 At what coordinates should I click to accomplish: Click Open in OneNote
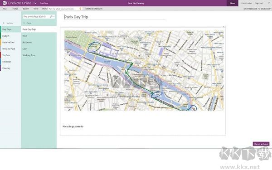point(94,9)
